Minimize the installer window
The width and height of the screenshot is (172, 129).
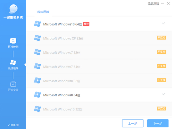pos(162,3)
